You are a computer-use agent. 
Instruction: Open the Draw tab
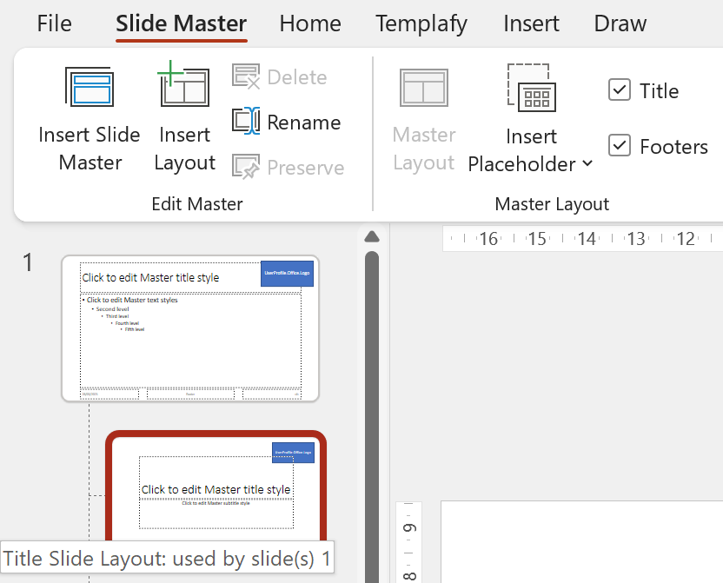point(620,23)
